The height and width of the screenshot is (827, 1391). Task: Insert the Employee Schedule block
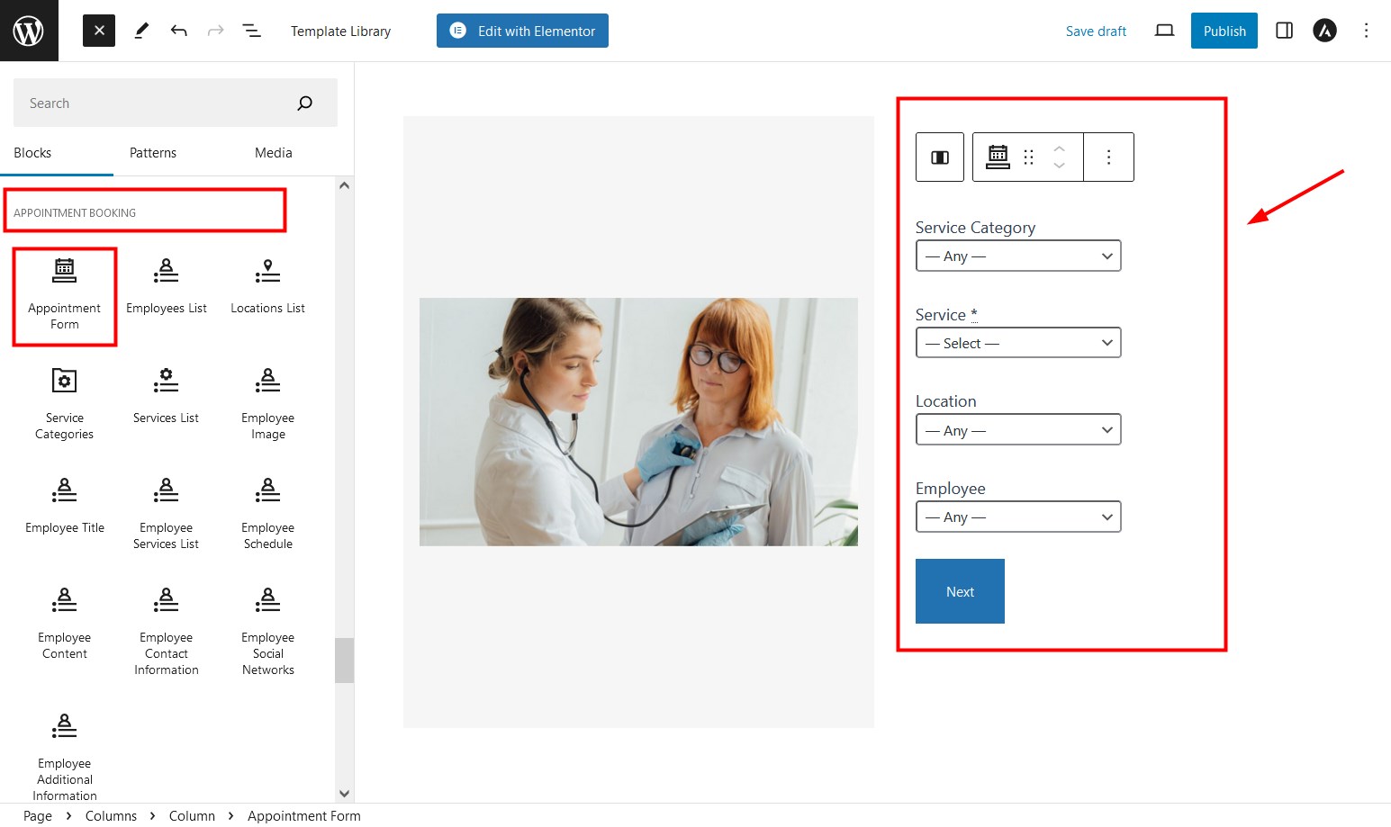pos(268,515)
